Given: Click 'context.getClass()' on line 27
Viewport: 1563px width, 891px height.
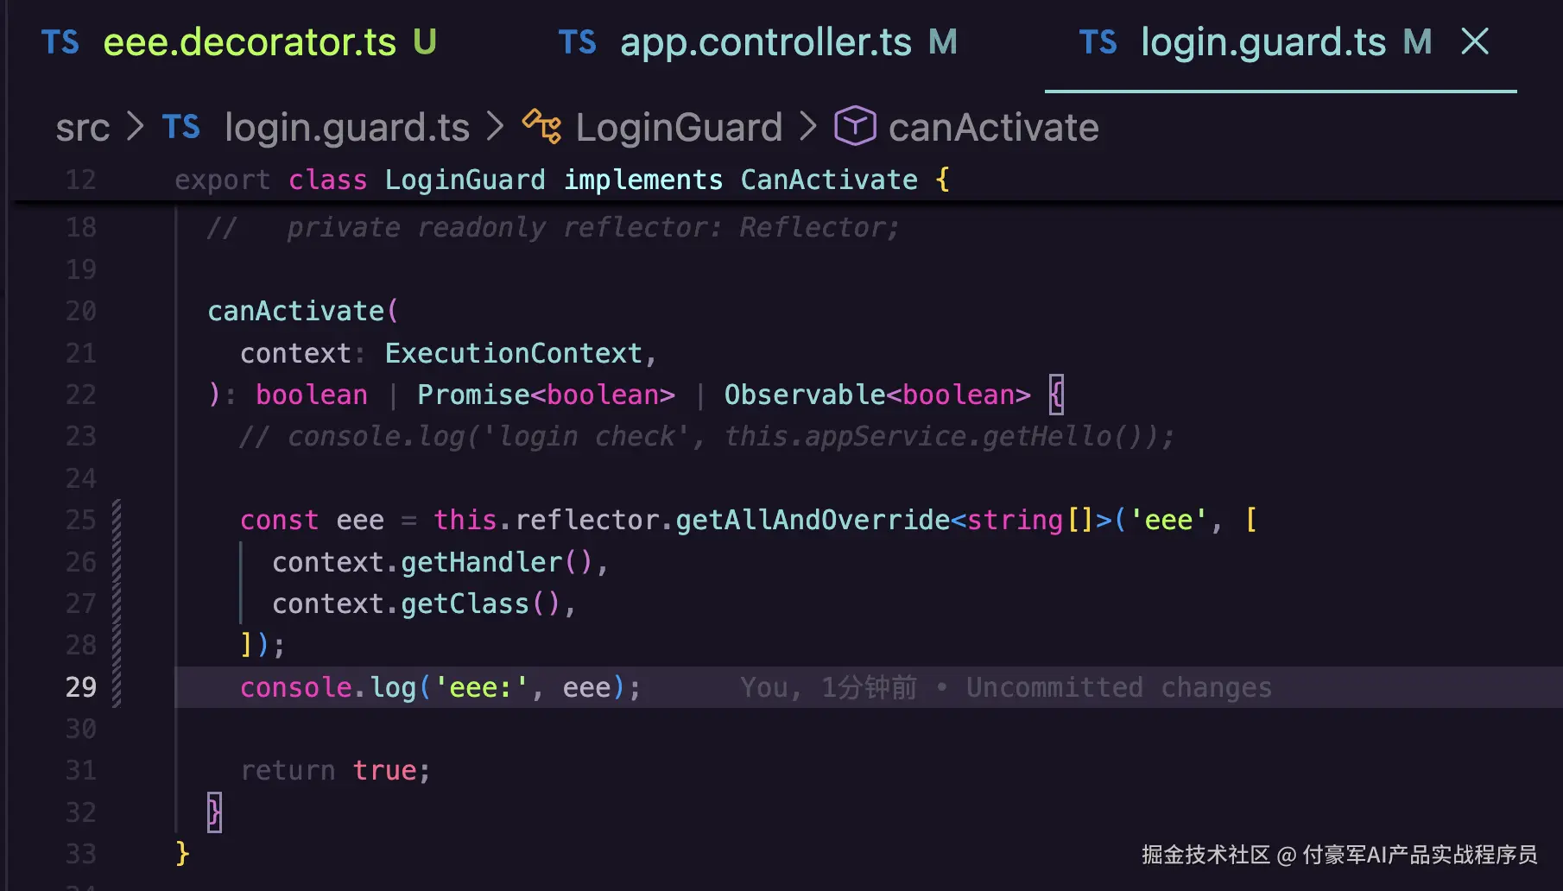Looking at the screenshot, I should [x=416, y=603].
